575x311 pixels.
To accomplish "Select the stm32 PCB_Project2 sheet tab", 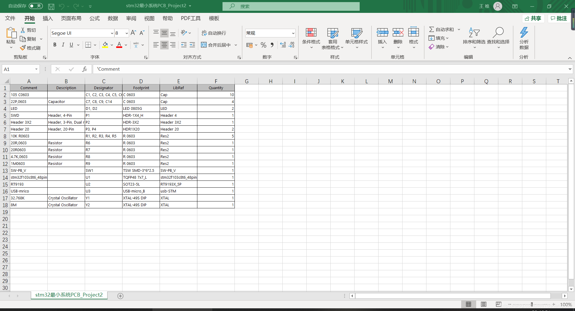I will pos(69,295).
